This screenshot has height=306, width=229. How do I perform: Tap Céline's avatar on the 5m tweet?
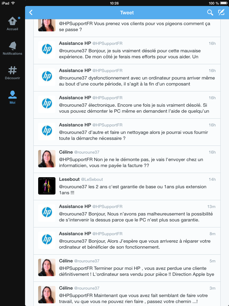[x=47, y=267]
